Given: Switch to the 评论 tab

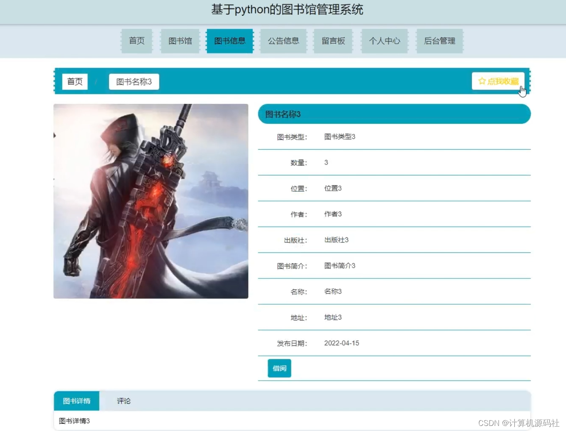Looking at the screenshot, I should pos(124,401).
